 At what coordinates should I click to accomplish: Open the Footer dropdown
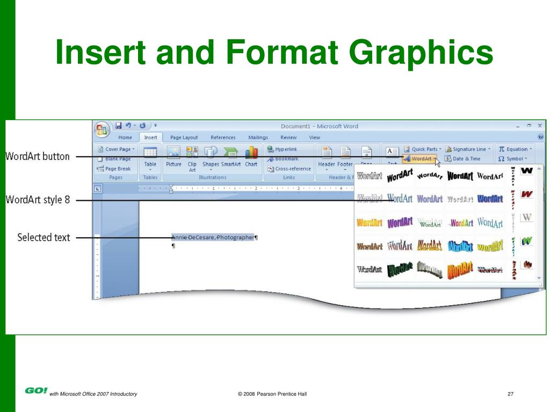point(345,158)
